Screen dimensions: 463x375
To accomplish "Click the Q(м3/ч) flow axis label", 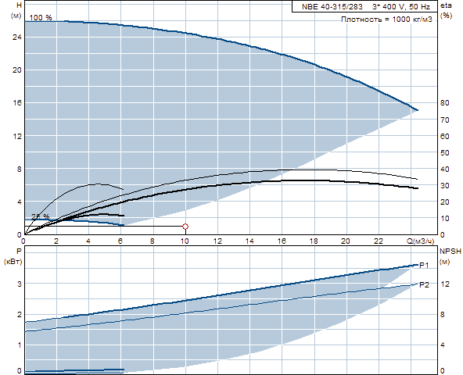I will click(x=421, y=241).
